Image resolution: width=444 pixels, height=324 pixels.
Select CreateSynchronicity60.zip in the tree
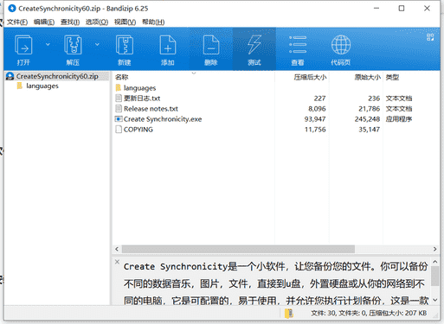coord(57,76)
